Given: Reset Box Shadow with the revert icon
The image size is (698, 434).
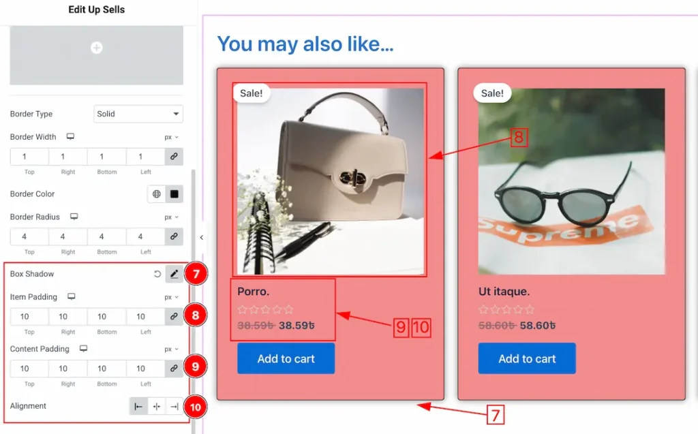Looking at the screenshot, I should point(157,274).
